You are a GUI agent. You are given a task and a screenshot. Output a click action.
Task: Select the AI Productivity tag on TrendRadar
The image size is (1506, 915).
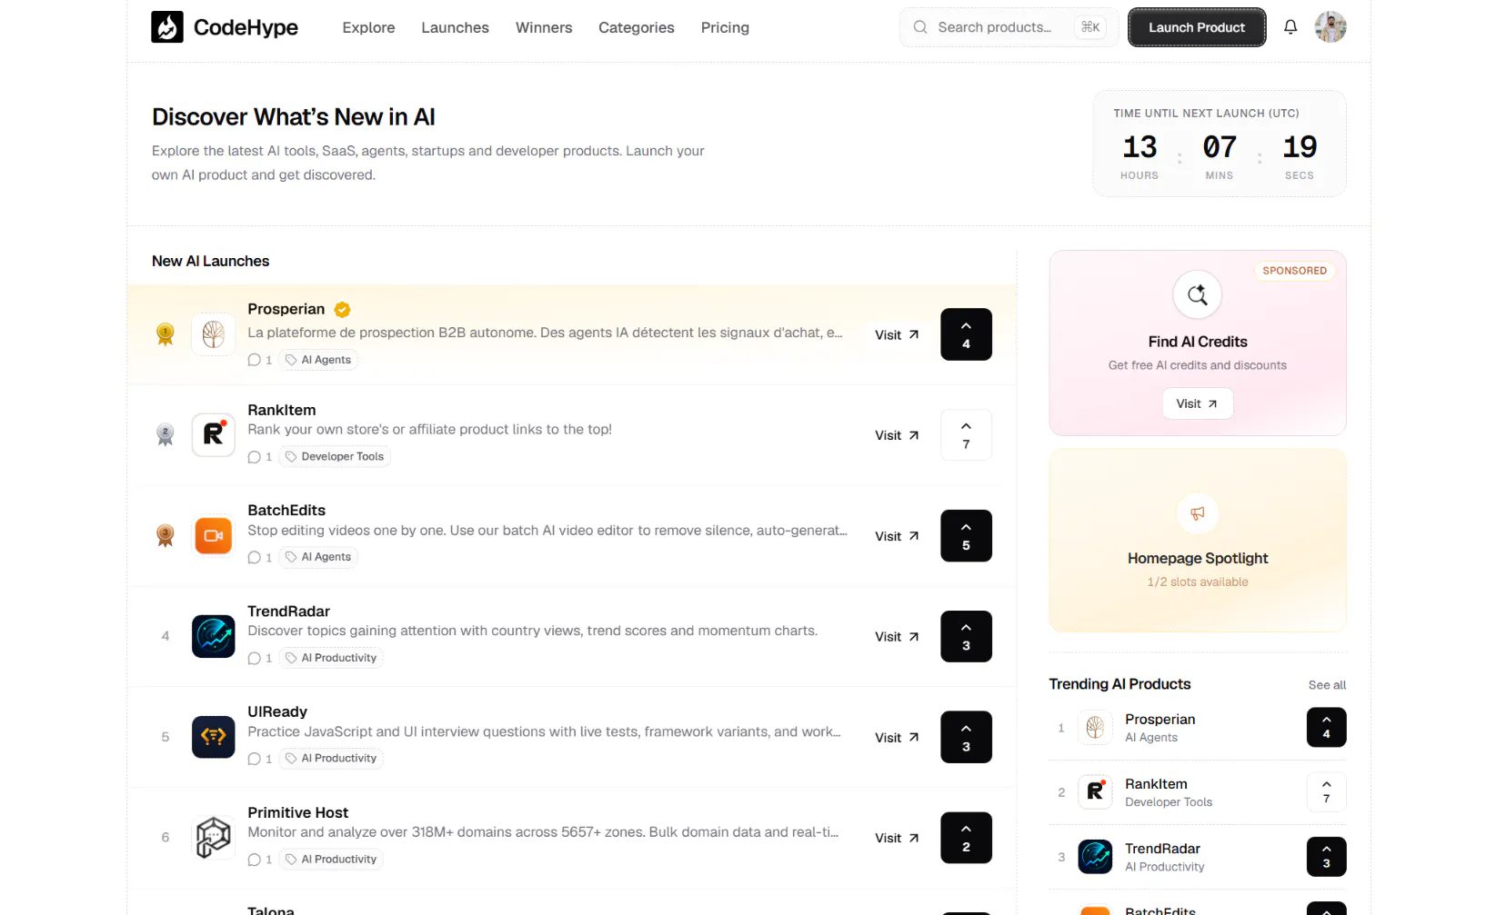click(331, 658)
